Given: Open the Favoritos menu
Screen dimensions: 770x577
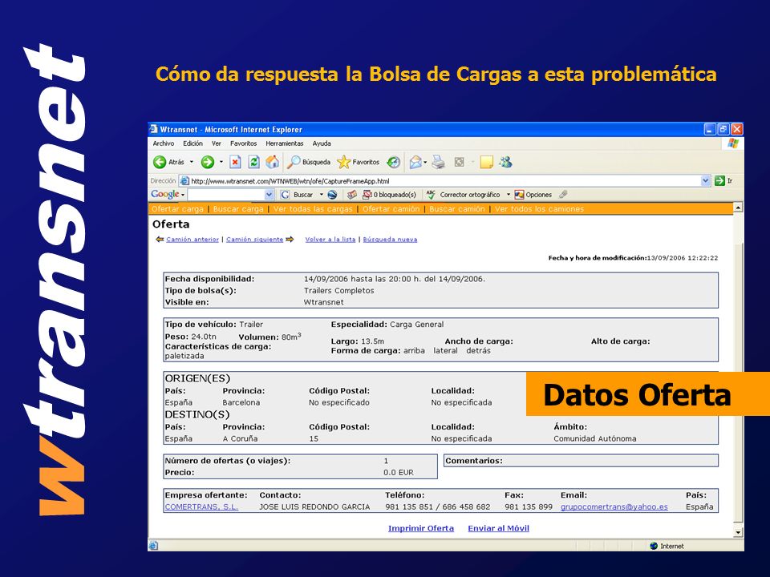Looking at the screenshot, I should coord(244,143).
